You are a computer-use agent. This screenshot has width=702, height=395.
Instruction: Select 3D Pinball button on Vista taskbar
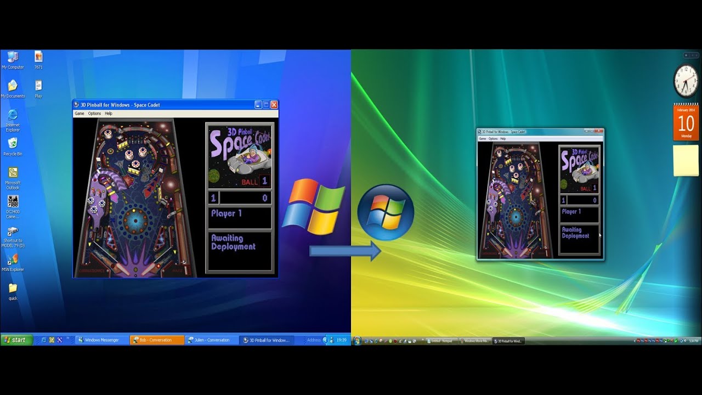[508, 341]
